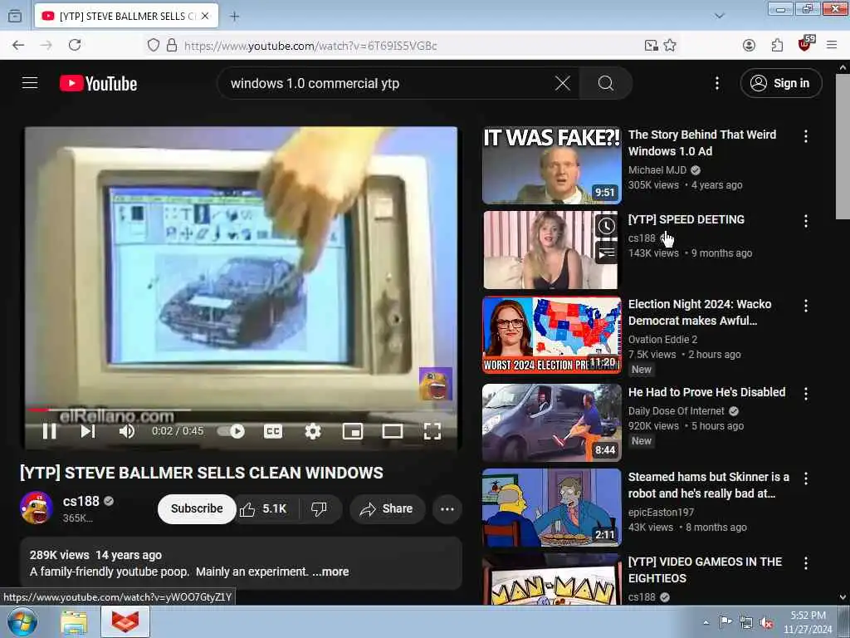Open [YTP] SPEED DEETING video title
The width and height of the screenshot is (850, 638).
point(686,219)
